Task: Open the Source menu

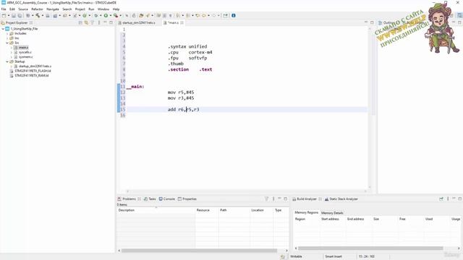Action: click(23, 9)
